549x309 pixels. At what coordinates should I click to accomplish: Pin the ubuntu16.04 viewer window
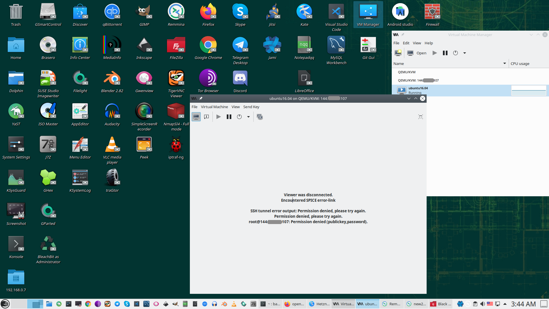tap(201, 98)
